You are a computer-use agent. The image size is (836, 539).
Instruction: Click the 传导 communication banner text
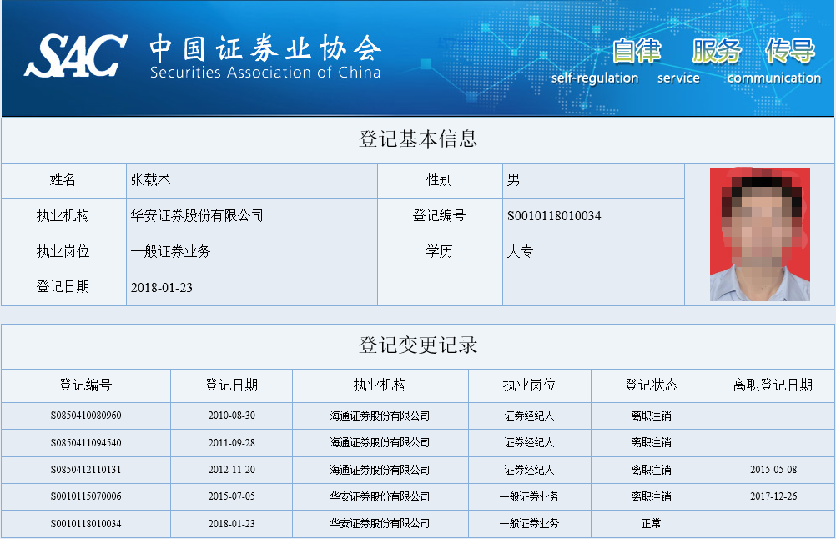pos(774,61)
